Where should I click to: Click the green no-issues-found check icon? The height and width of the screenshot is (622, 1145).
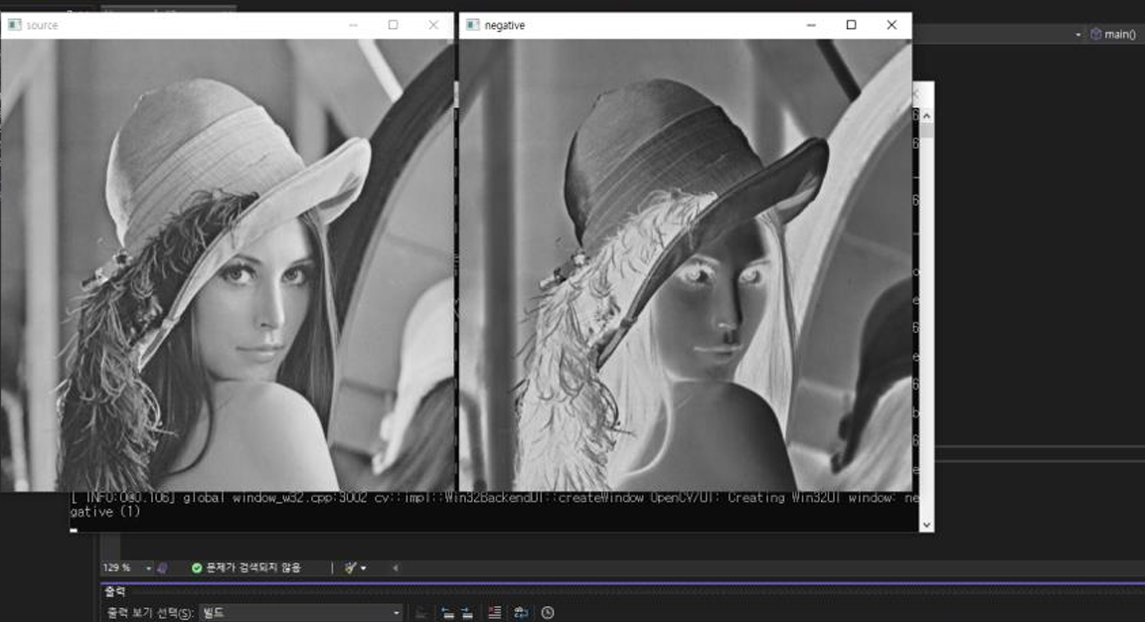click(197, 568)
